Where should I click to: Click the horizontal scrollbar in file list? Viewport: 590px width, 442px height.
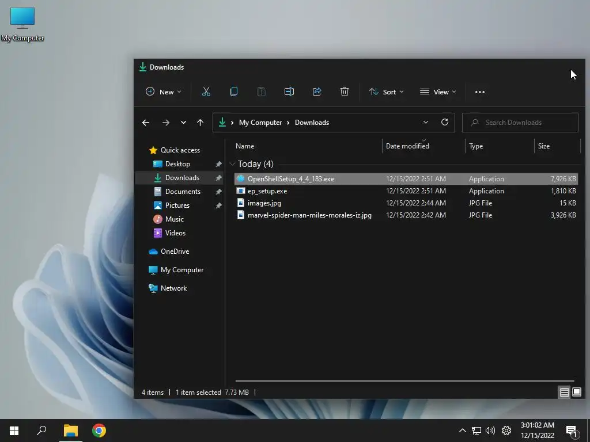pyautogui.click(x=405, y=381)
